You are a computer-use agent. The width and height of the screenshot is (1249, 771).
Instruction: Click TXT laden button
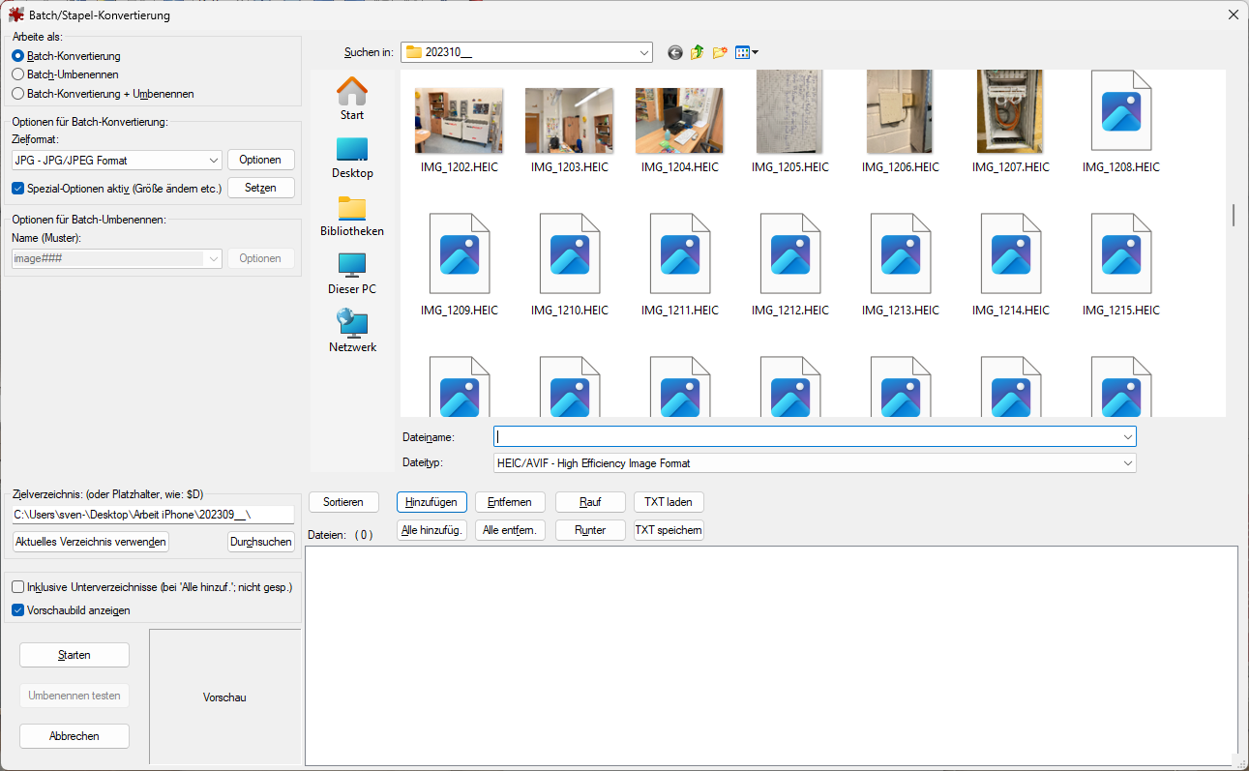pos(669,502)
